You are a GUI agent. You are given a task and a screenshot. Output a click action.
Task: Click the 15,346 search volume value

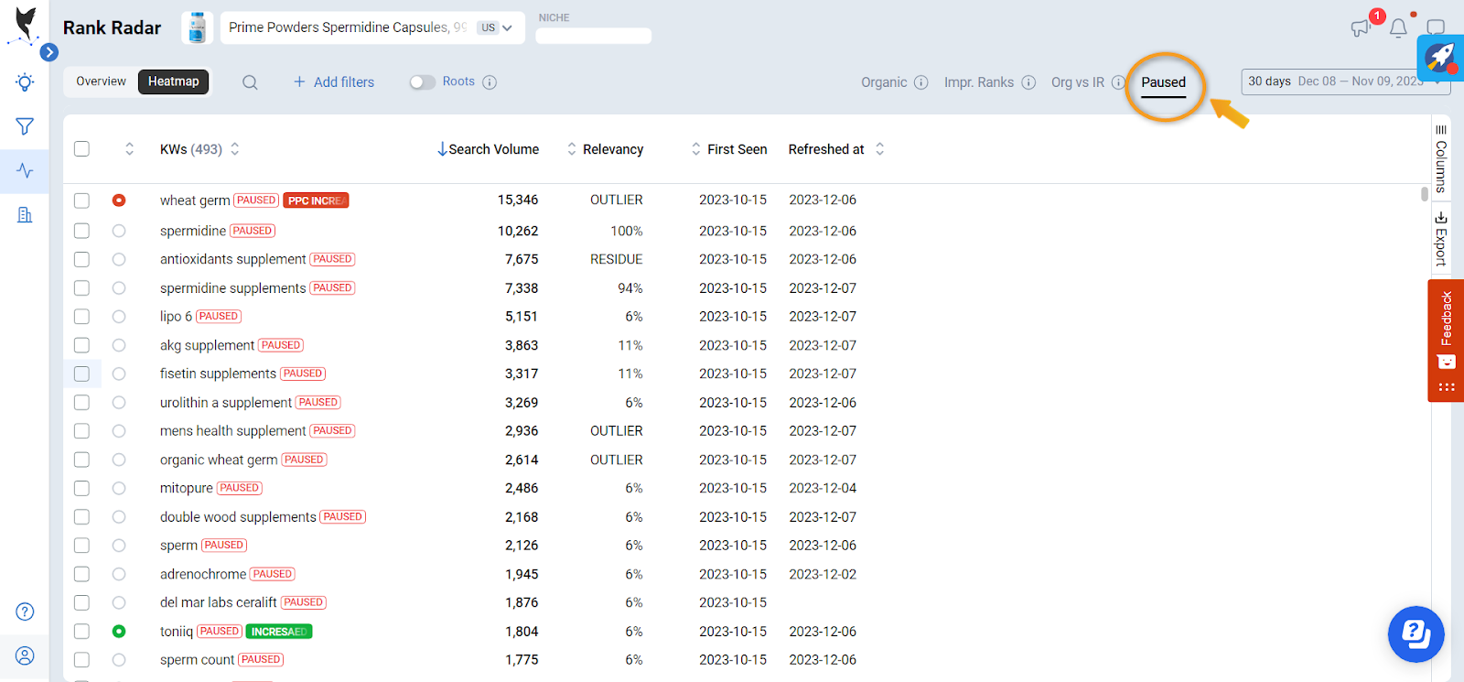click(518, 200)
